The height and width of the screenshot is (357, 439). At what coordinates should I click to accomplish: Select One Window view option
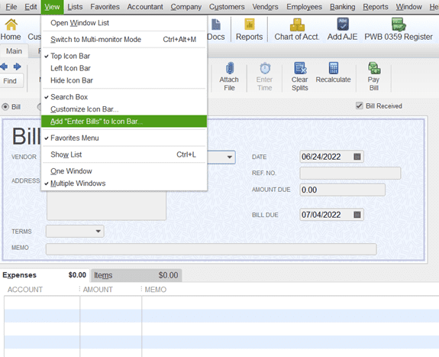click(x=124, y=170)
